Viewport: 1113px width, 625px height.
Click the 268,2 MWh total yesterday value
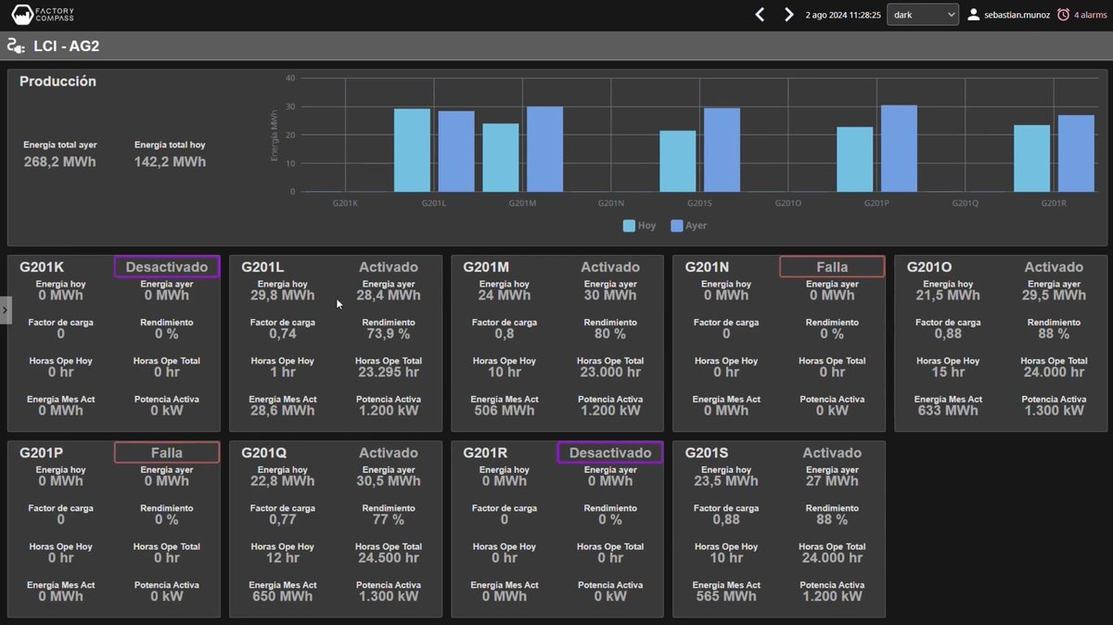pyautogui.click(x=59, y=162)
